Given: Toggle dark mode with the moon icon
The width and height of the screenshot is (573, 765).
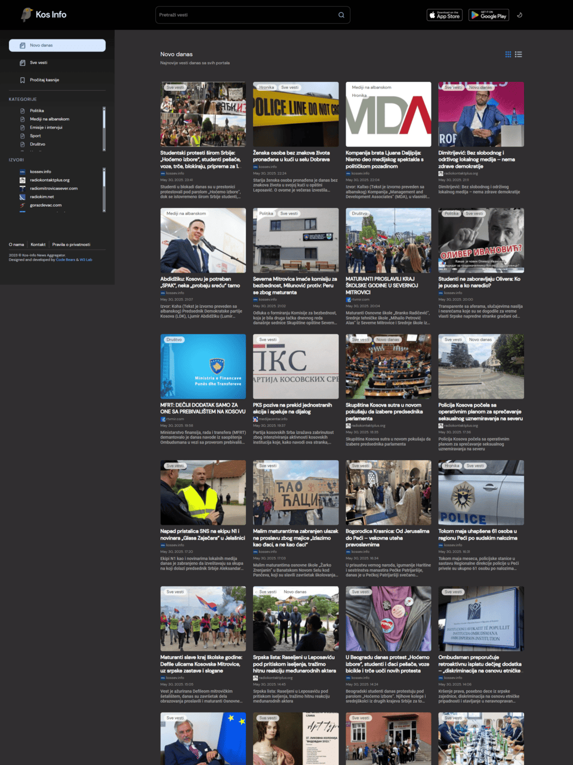Looking at the screenshot, I should click(x=519, y=15).
